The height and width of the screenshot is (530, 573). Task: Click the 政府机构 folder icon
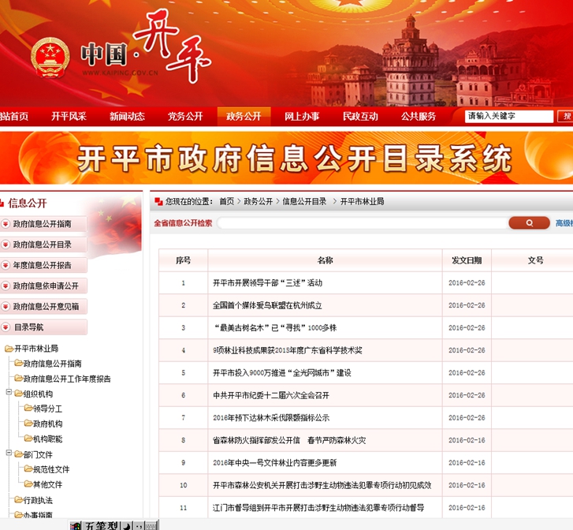28,424
